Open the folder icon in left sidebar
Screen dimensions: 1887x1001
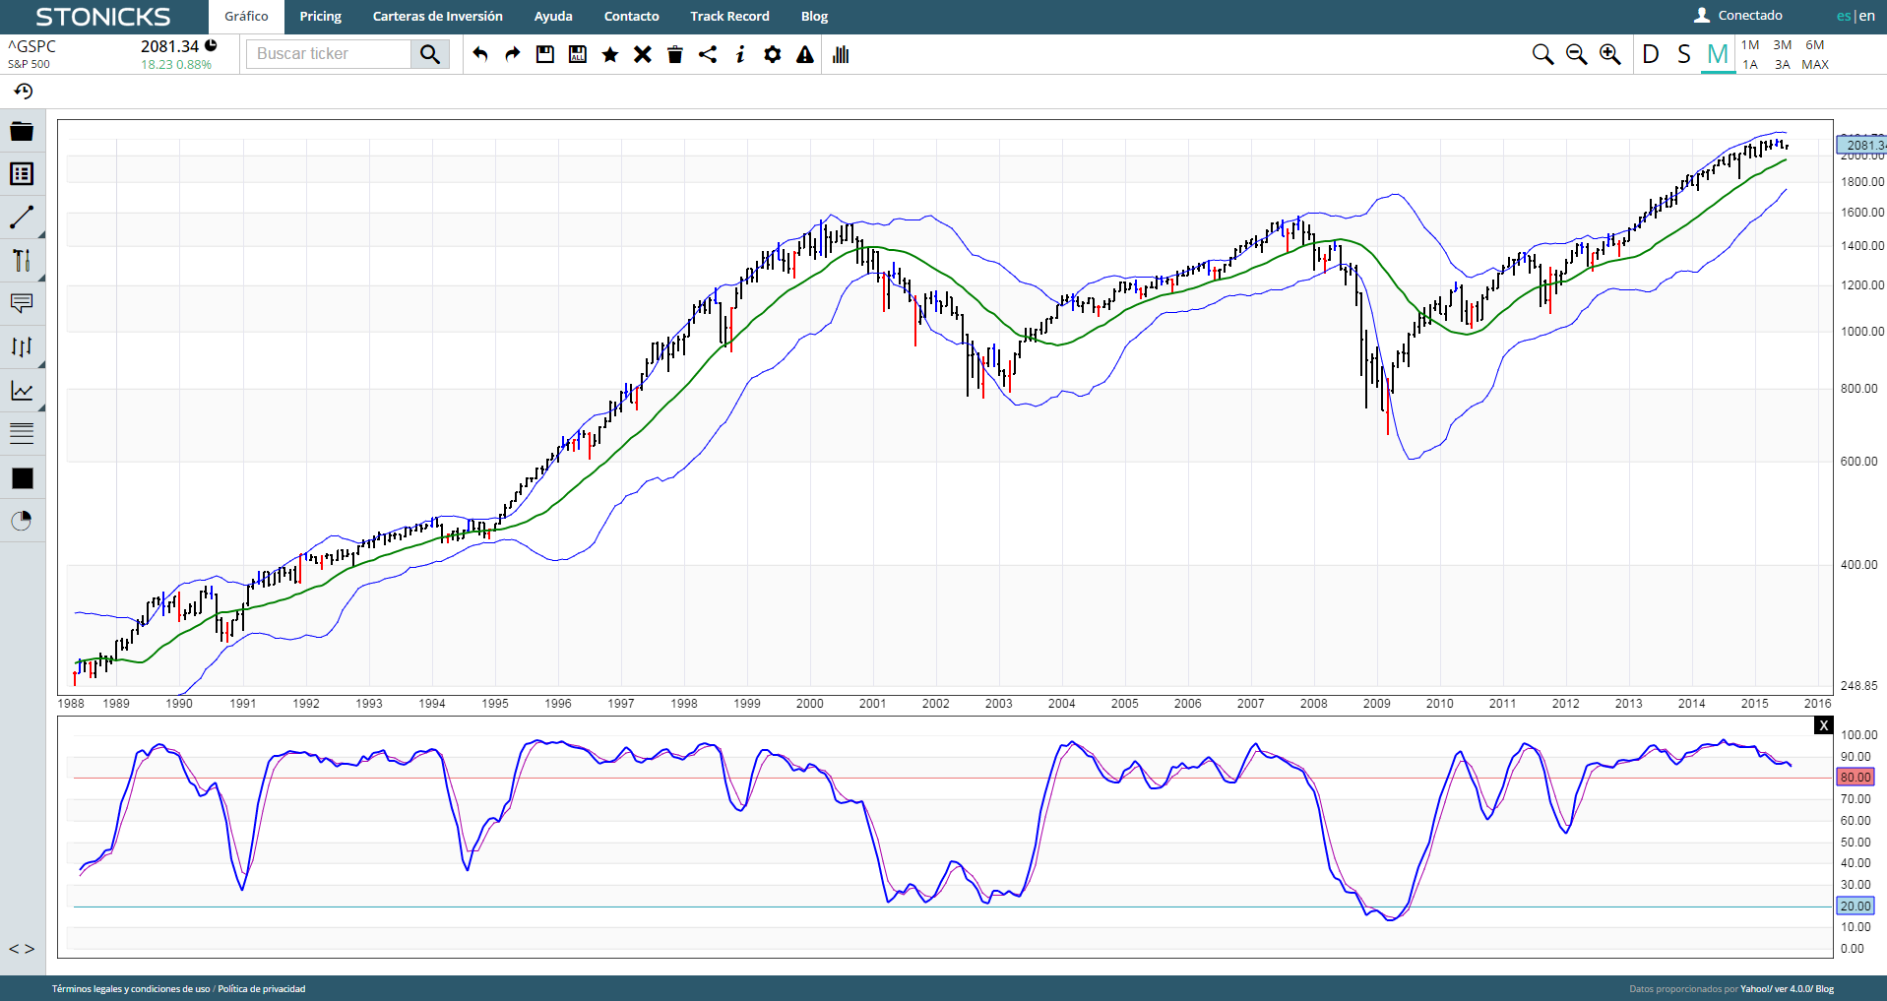tap(22, 131)
